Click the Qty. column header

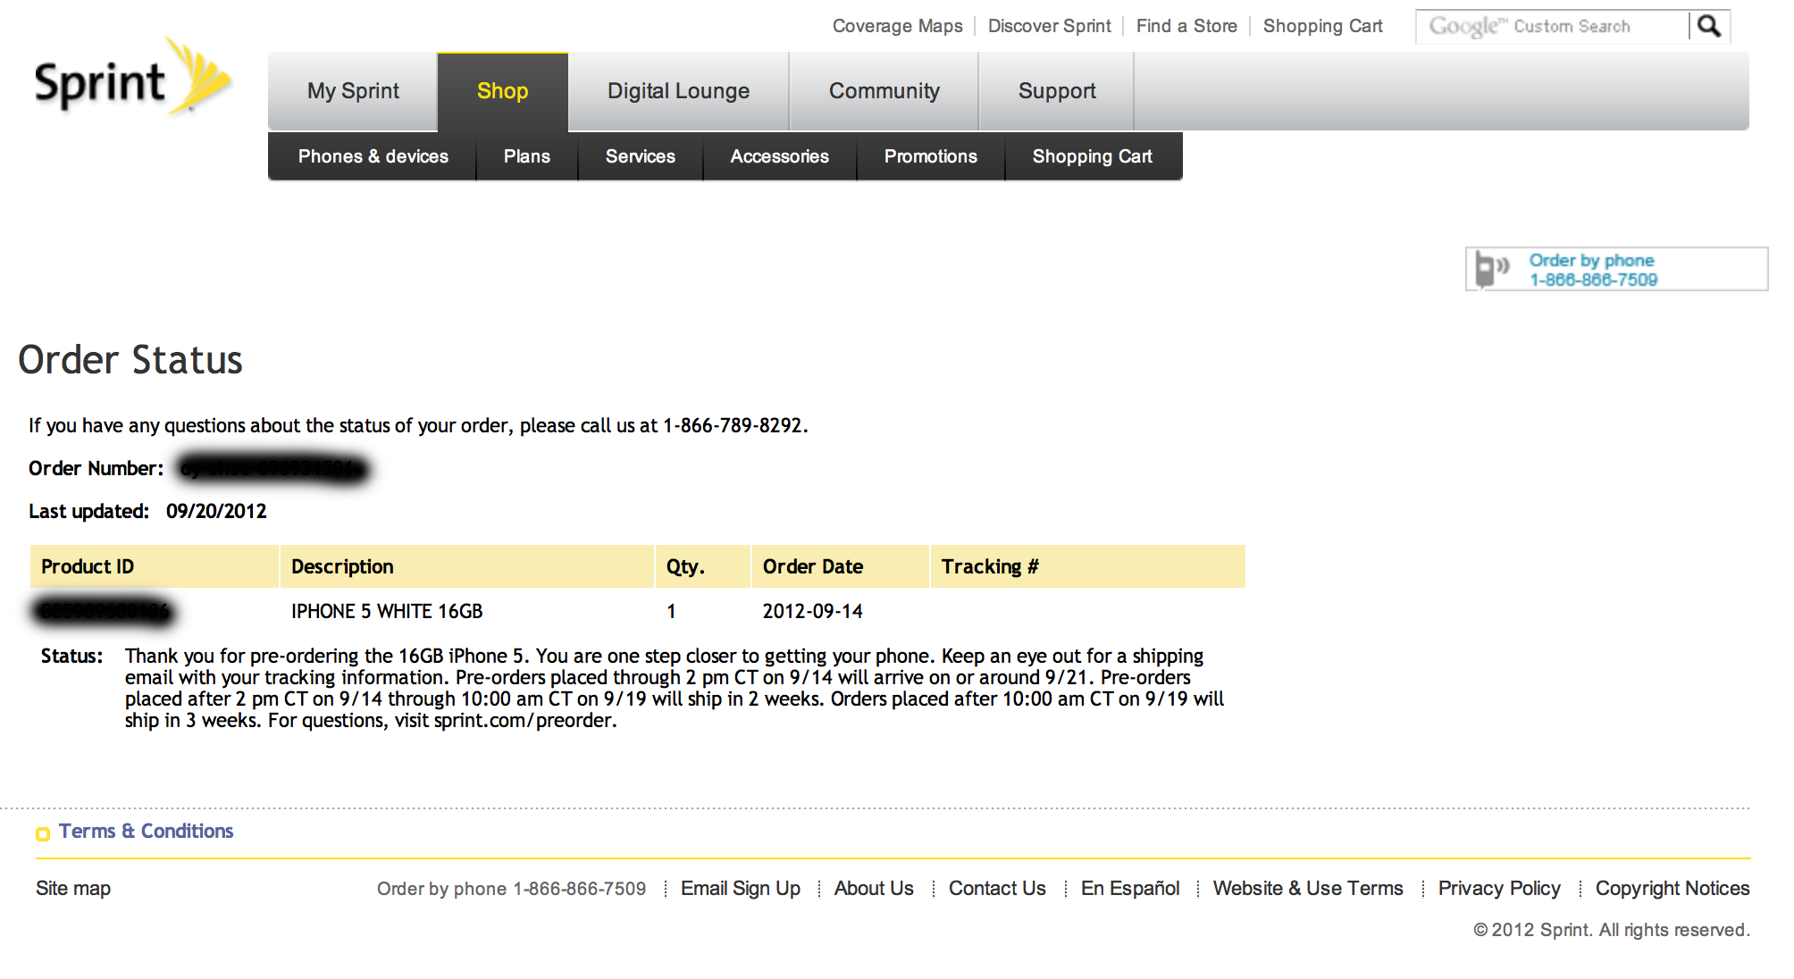[703, 566]
